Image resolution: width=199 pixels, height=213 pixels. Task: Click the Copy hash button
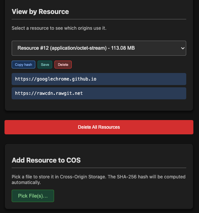23,64
